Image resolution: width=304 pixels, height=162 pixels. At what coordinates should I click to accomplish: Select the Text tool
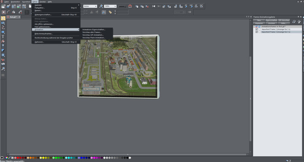(x=3, y=36)
